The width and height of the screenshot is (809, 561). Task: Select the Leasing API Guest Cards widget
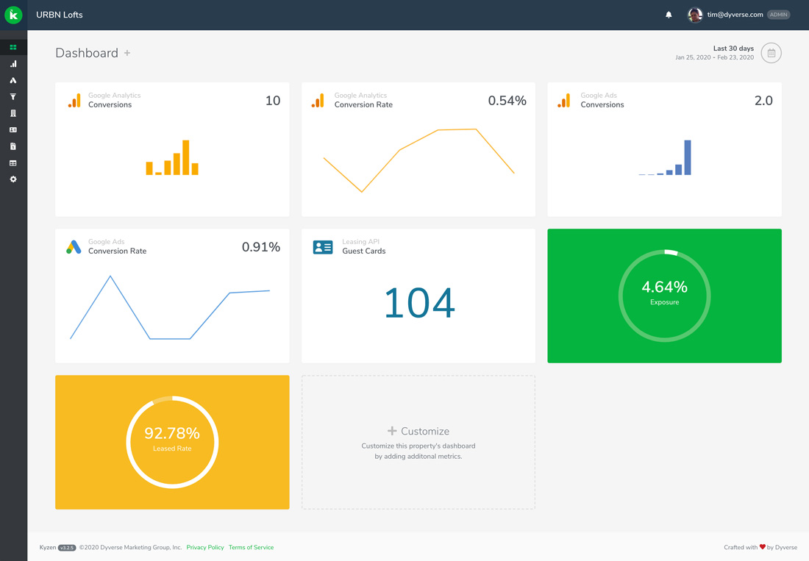pos(418,296)
